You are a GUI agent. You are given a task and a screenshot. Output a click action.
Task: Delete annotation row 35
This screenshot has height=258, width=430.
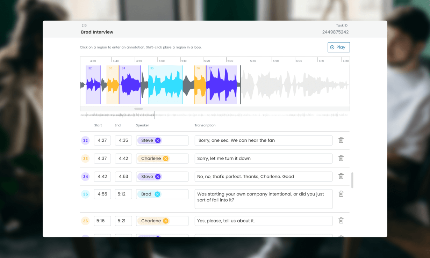click(x=341, y=194)
